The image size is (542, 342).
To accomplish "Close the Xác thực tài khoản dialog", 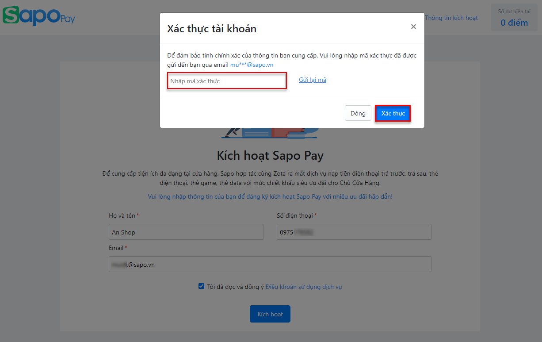I will tap(413, 27).
